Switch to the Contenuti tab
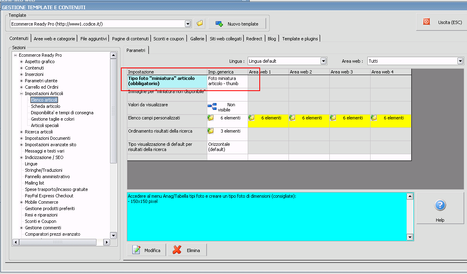This screenshot has width=467, height=274. click(18, 38)
